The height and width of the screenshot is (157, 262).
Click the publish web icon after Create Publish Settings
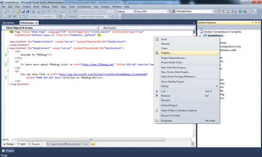112,17
